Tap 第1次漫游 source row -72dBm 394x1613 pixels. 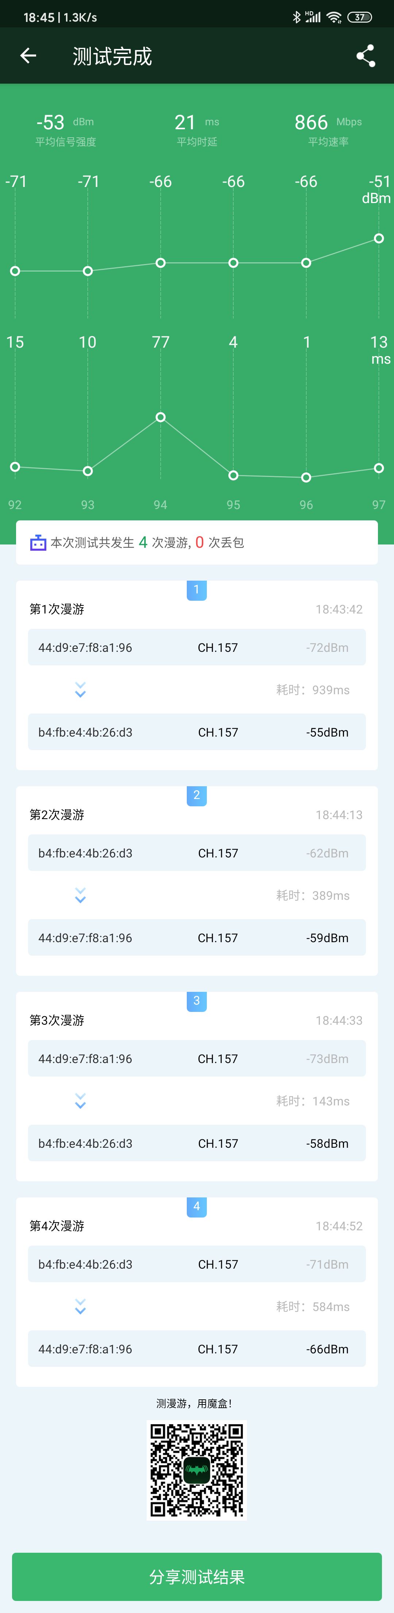pos(197,647)
